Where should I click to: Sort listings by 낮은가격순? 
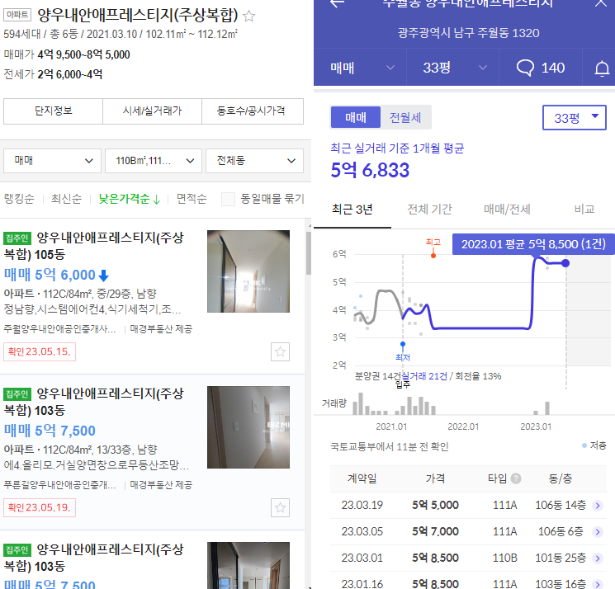(x=129, y=199)
